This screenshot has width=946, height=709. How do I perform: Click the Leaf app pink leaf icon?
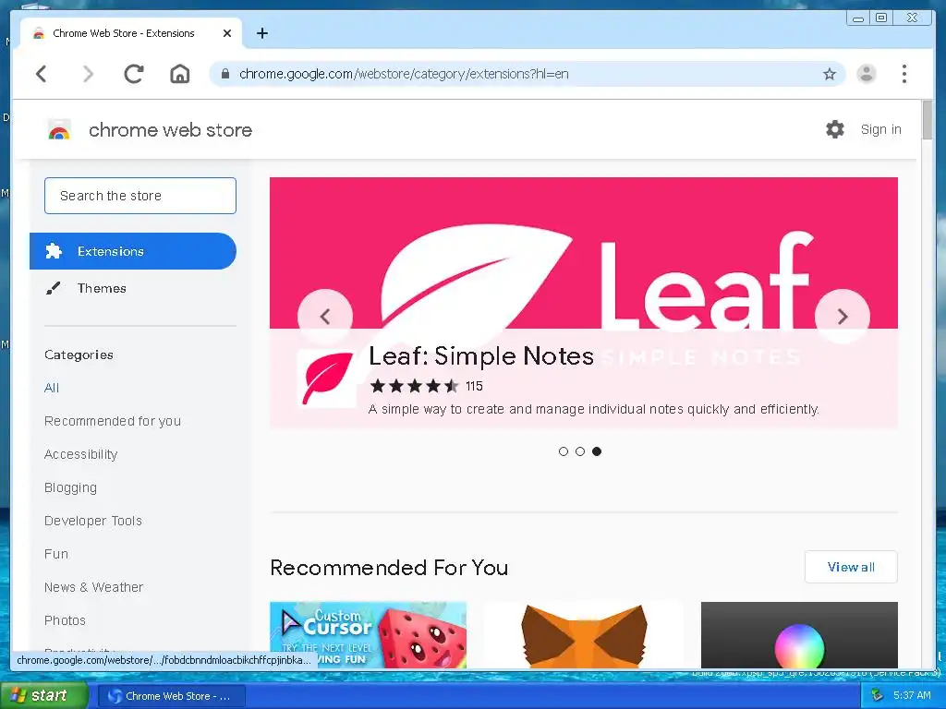coord(327,378)
